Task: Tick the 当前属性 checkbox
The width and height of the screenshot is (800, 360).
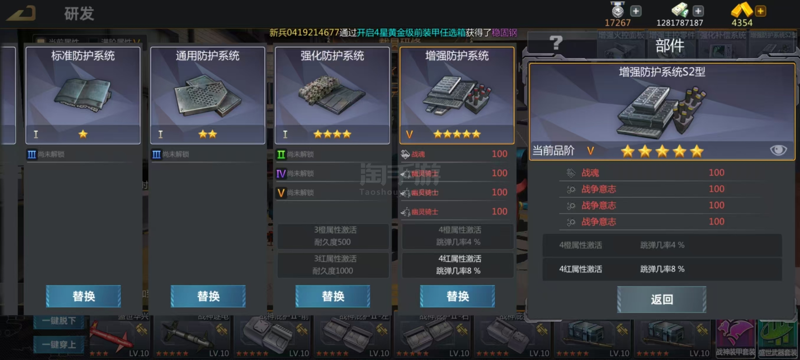Action: tap(41, 41)
